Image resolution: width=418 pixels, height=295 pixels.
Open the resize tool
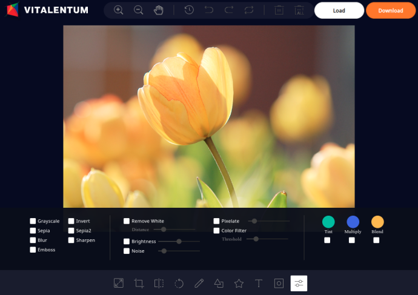(119, 283)
